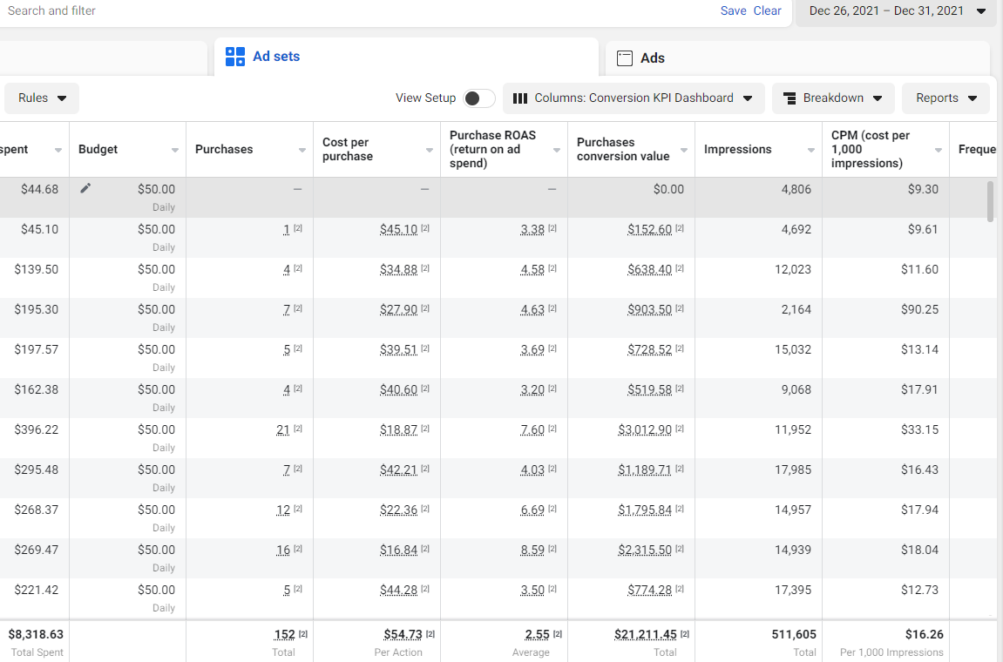
Task: Click ROAS value 3.20
Action: click(x=532, y=389)
